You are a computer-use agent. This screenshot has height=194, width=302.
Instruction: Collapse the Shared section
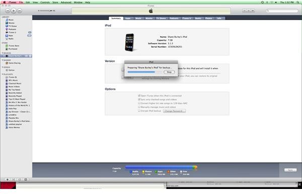coord(3,60)
